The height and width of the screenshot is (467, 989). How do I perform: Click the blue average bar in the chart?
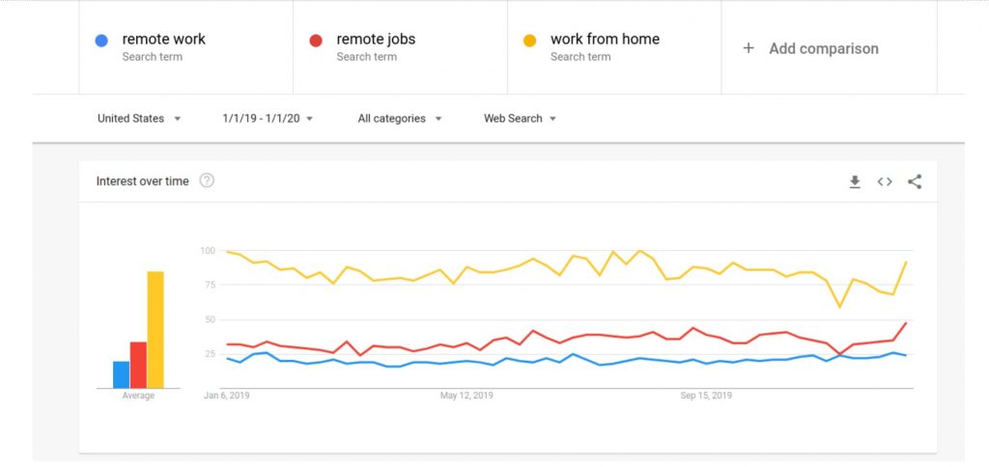pyautogui.click(x=121, y=374)
